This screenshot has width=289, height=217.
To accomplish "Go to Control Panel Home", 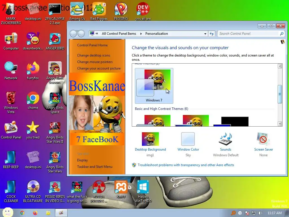I will 92,45.
